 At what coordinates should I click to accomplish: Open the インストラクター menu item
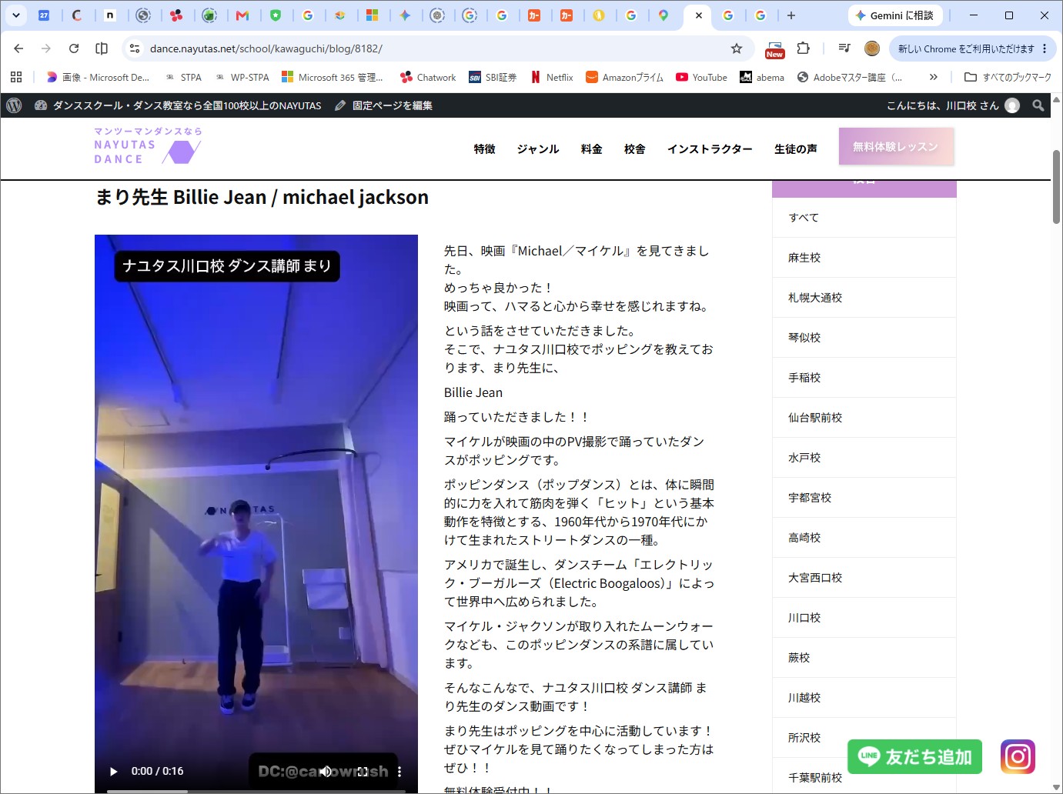[710, 149]
